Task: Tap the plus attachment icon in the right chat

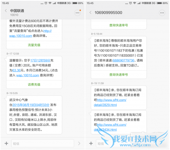Action: (x=91, y=144)
